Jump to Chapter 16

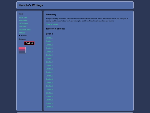(49, 89)
